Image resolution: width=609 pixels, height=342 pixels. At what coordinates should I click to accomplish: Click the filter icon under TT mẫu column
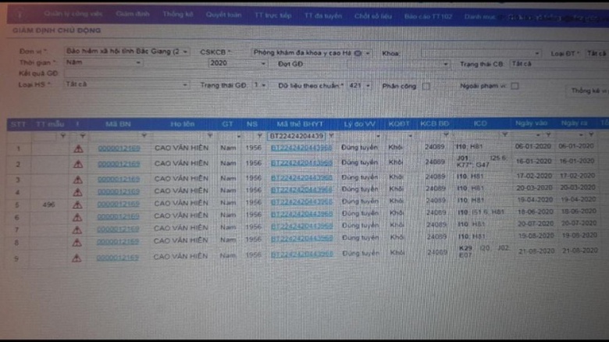[63, 137]
